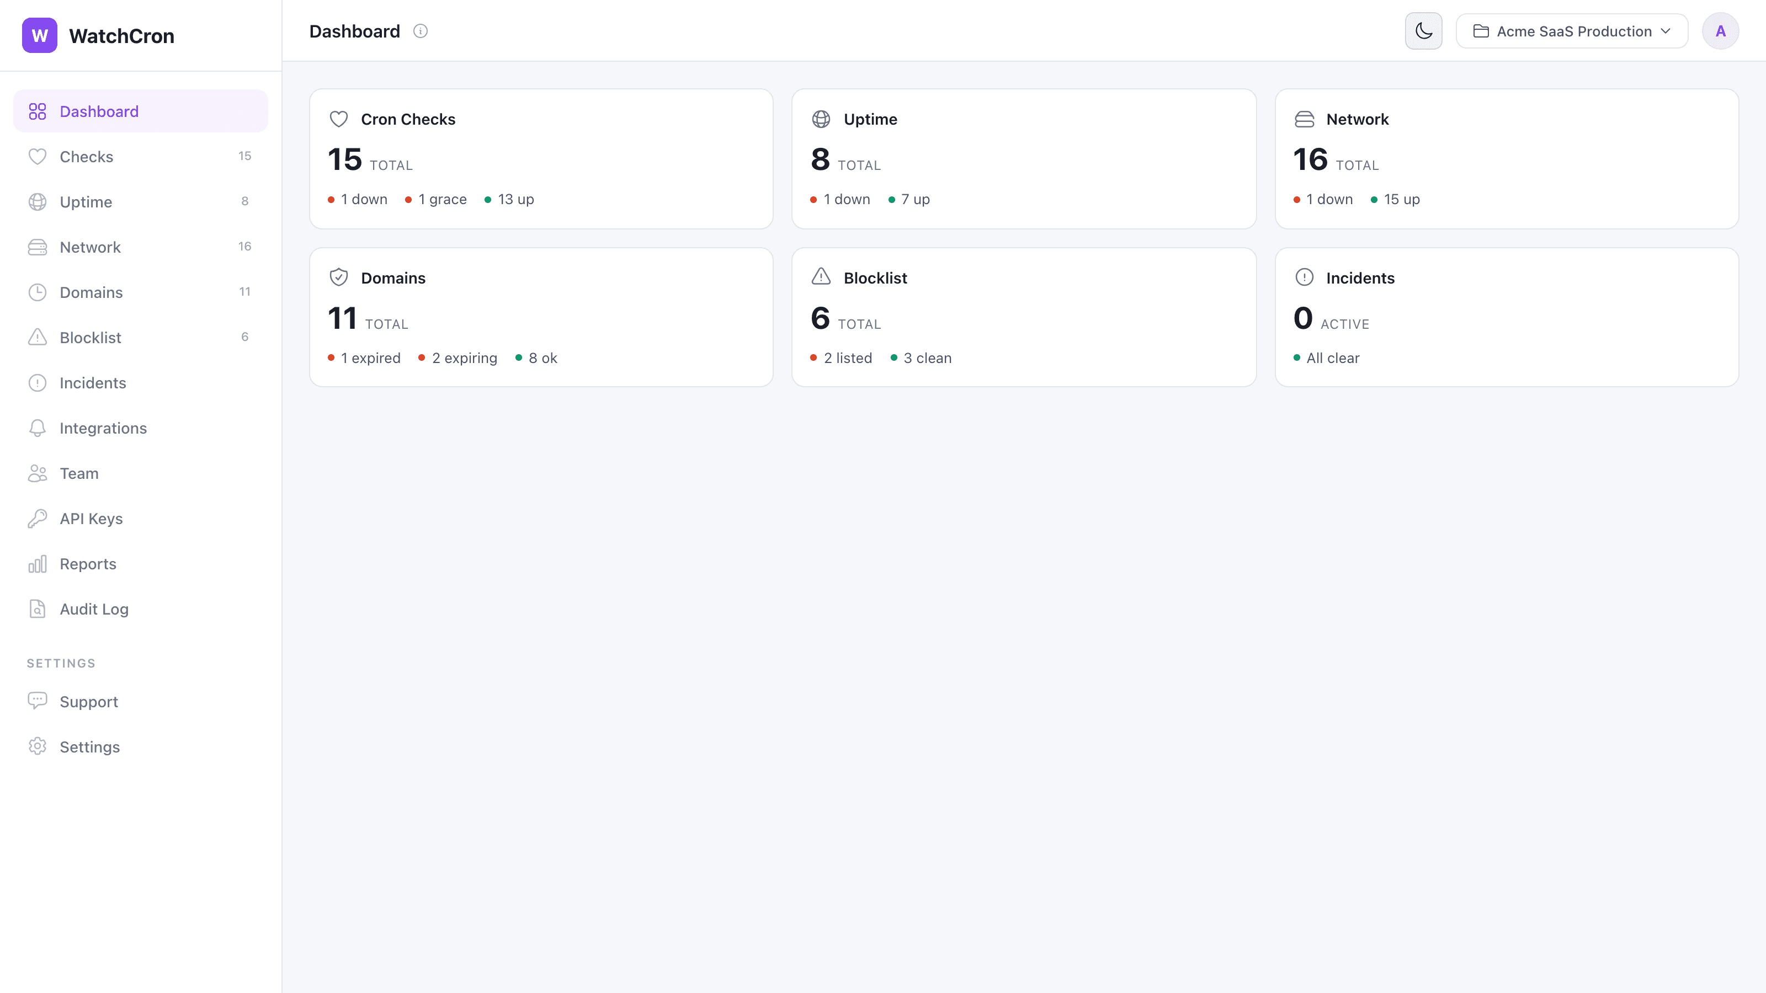The height and width of the screenshot is (993, 1766).
Task: Open Network in the sidebar
Action: (x=141, y=247)
